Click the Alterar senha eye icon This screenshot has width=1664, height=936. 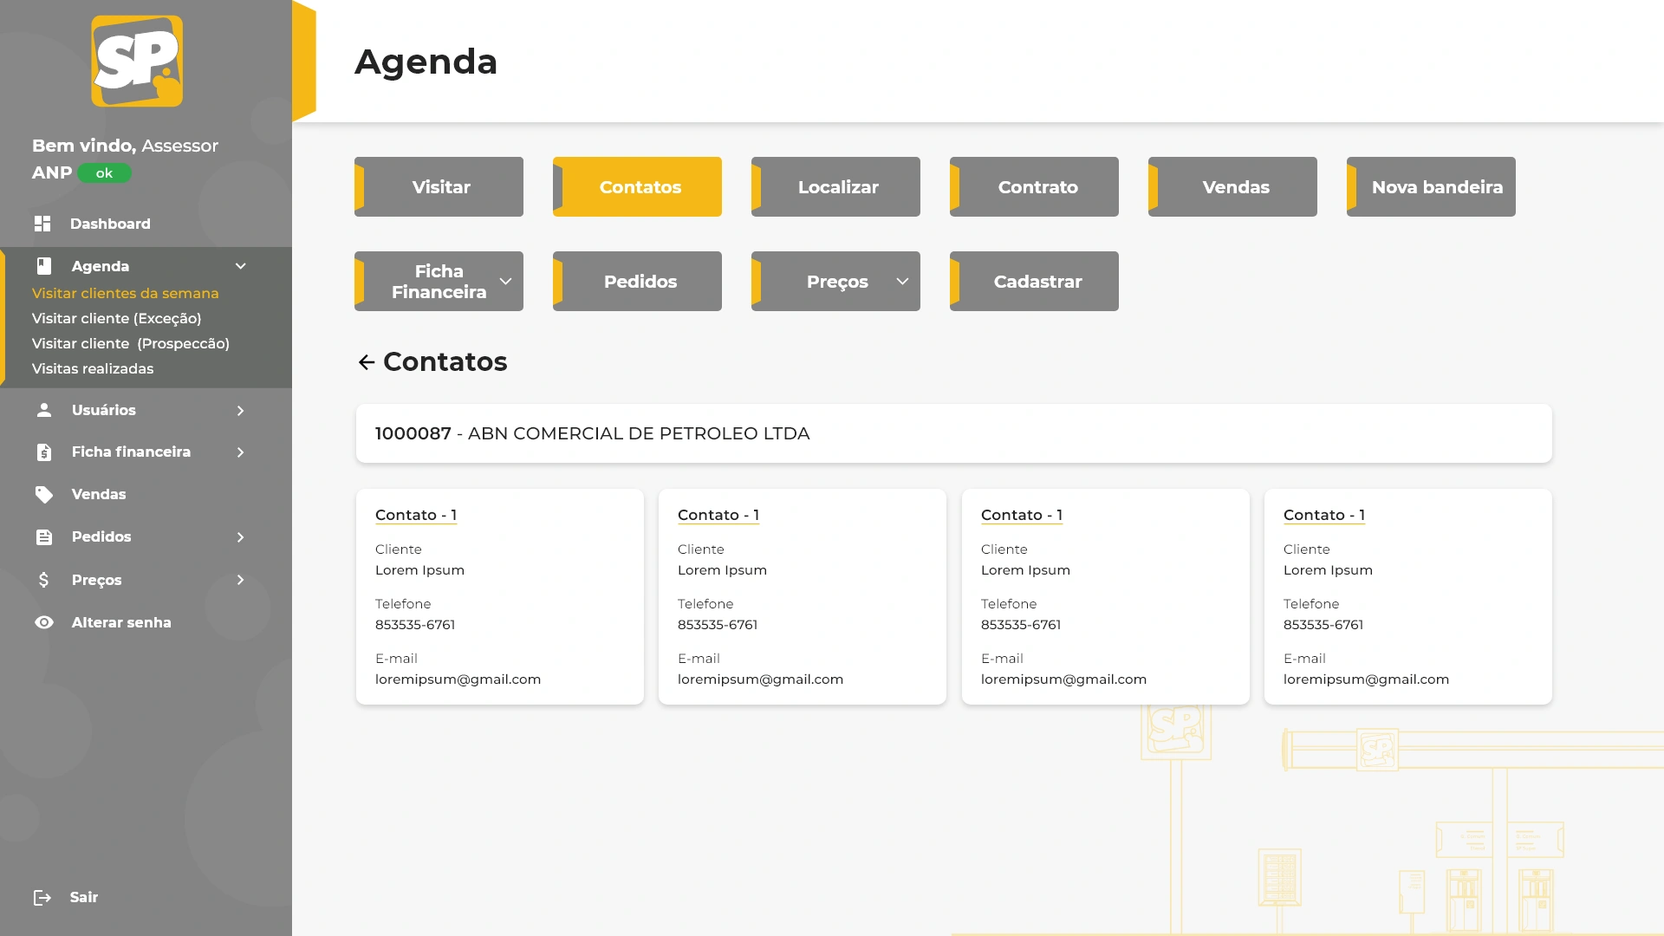(44, 622)
